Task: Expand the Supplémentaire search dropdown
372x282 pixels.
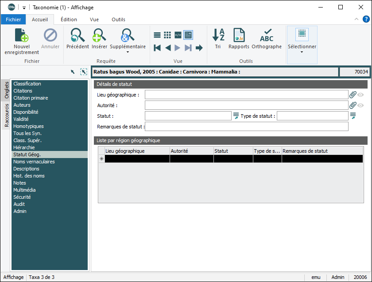Action: pyautogui.click(x=128, y=52)
